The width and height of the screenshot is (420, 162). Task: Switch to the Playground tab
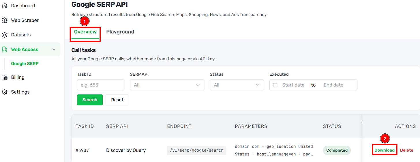point(120,32)
